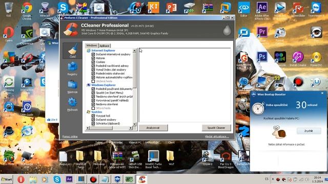Click the Spustit Cleaner button

(216, 128)
